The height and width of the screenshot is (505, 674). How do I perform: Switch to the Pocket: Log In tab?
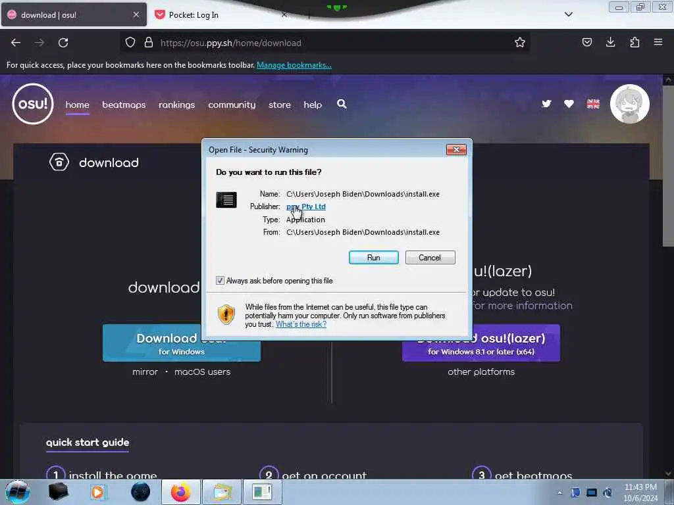point(221,14)
